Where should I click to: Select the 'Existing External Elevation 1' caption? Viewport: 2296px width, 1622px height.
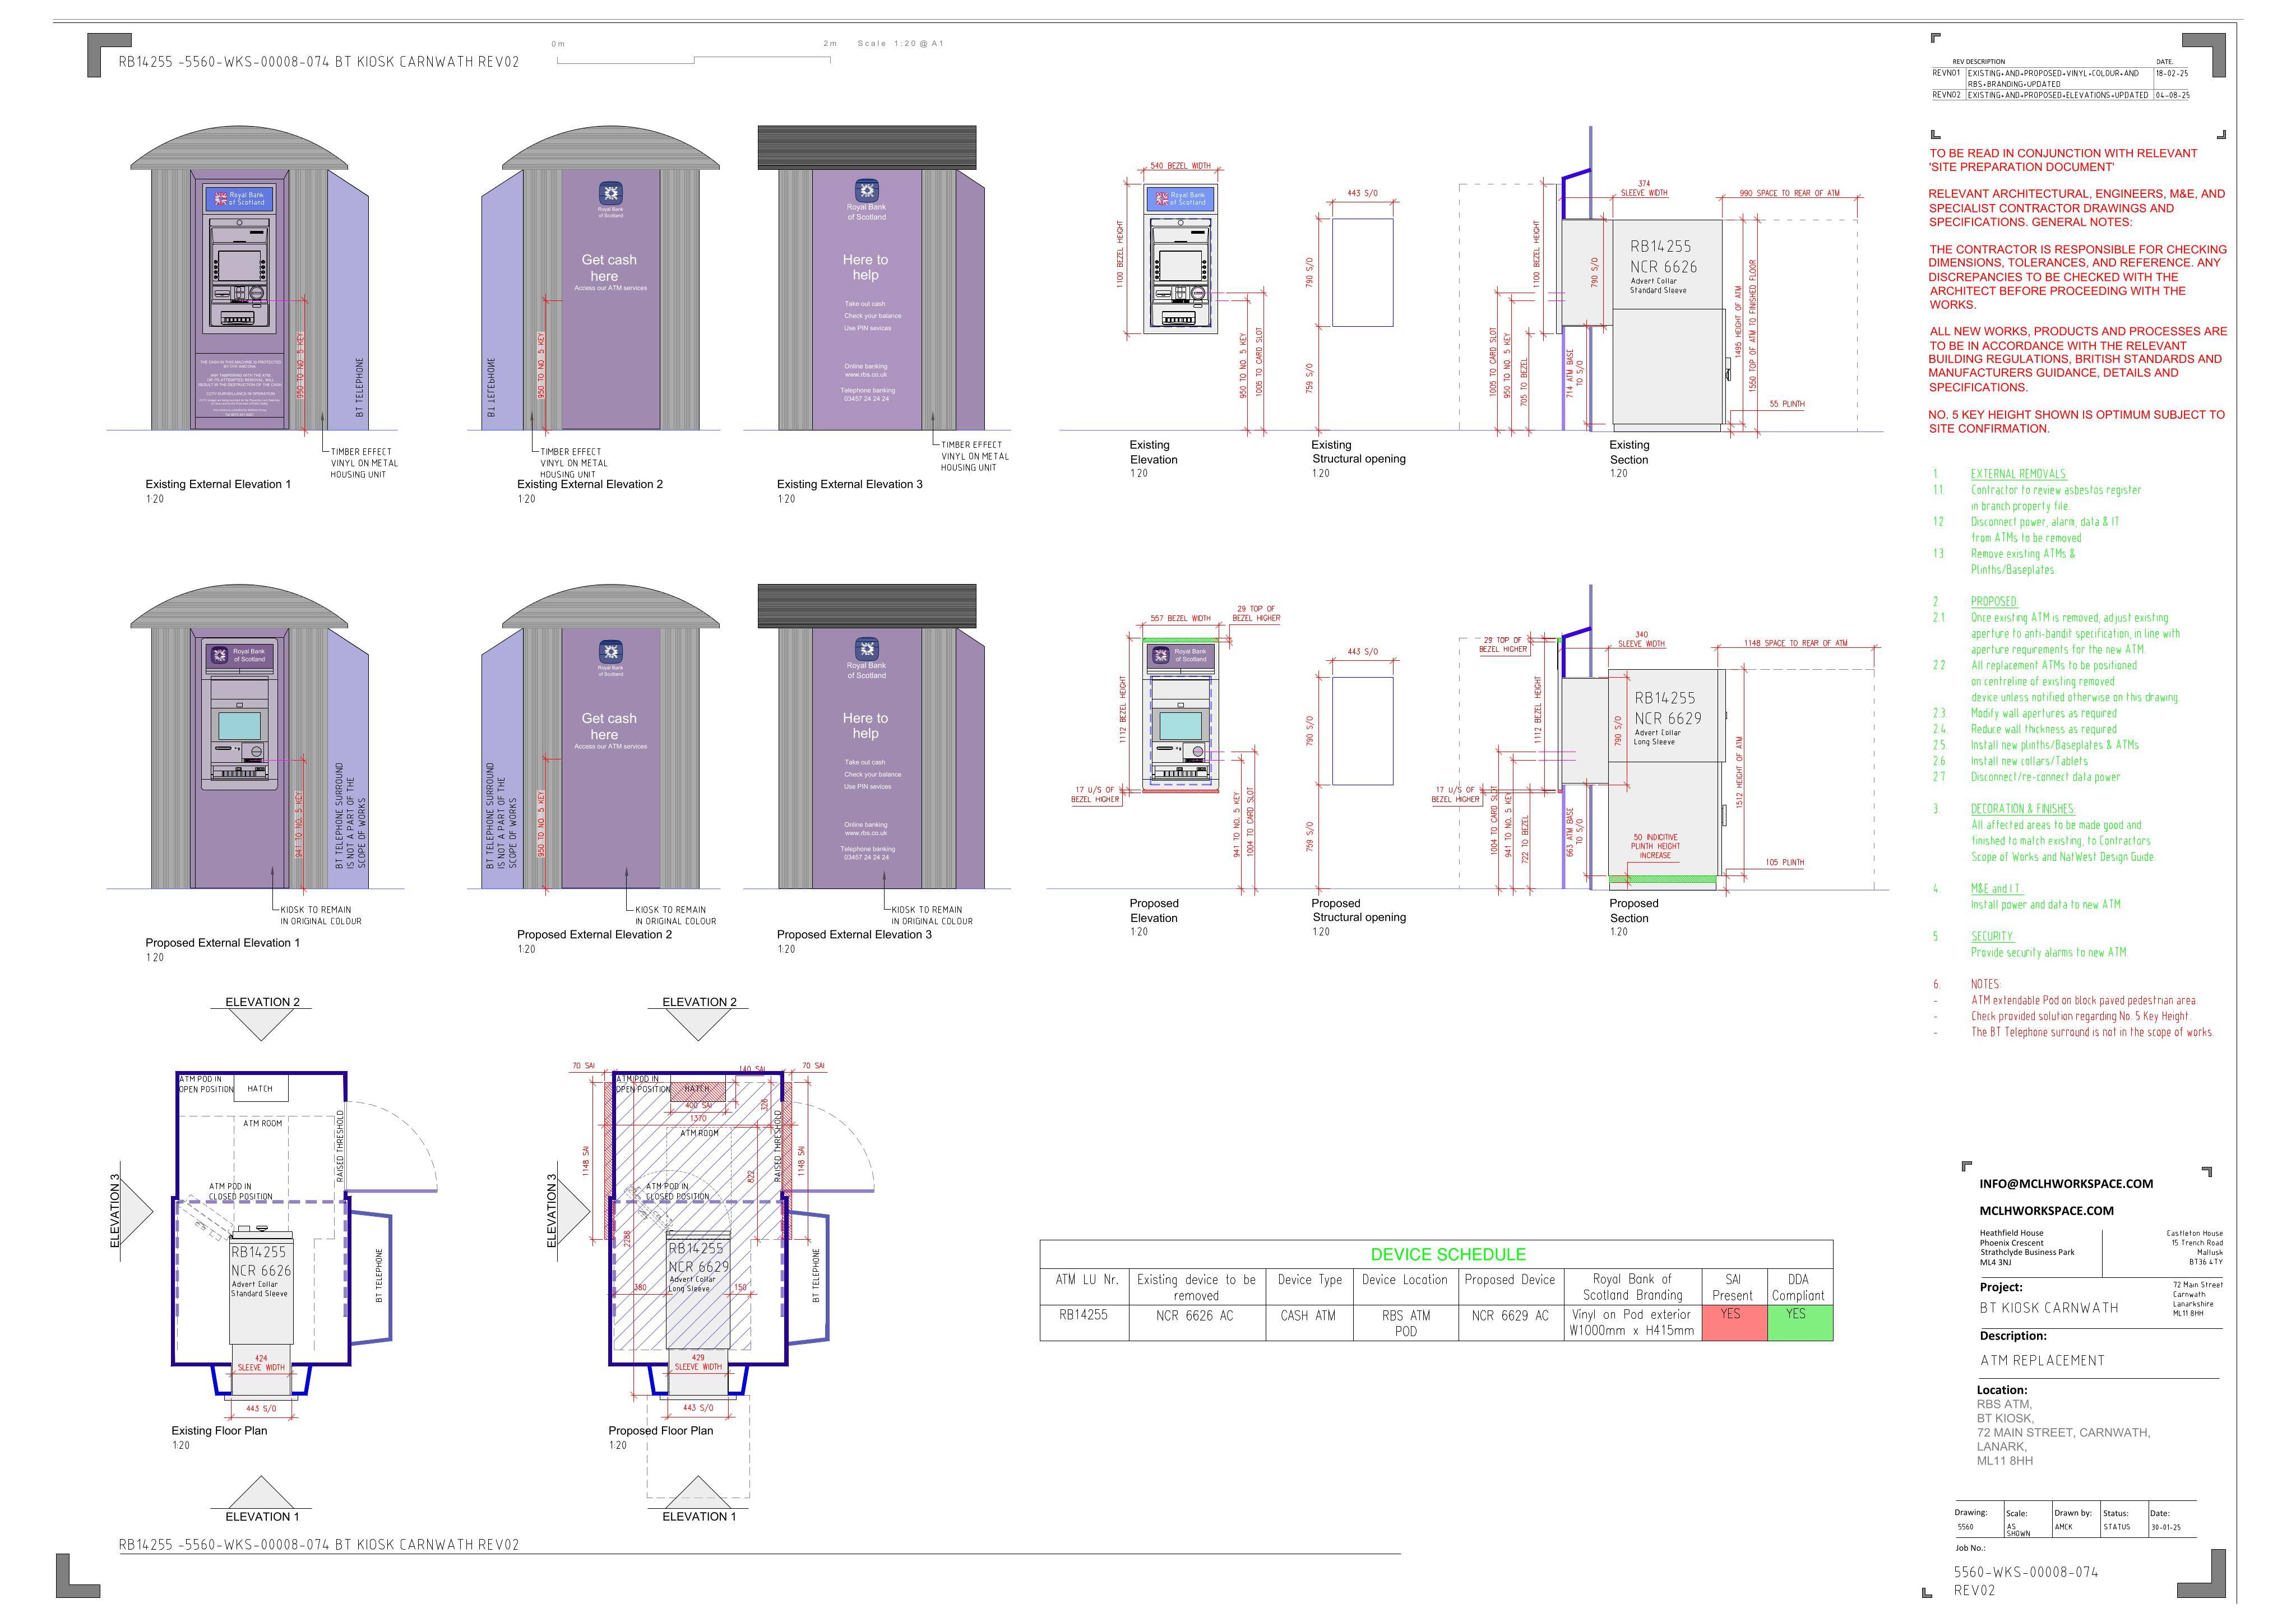pos(218,484)
